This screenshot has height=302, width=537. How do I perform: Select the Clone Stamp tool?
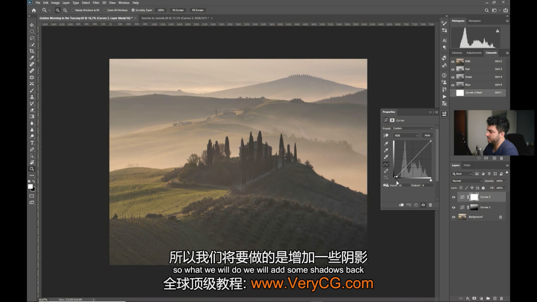point(32,97)
